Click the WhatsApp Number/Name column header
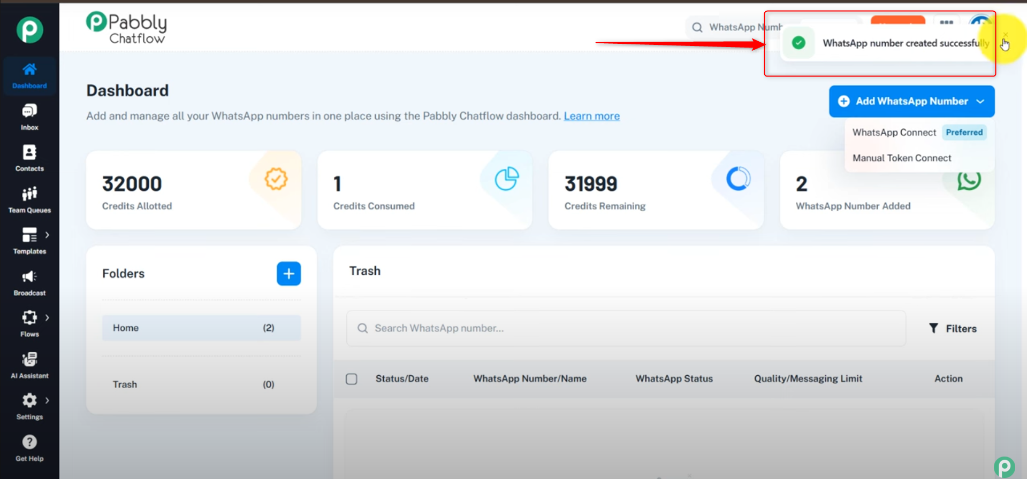 pos(530,378)
